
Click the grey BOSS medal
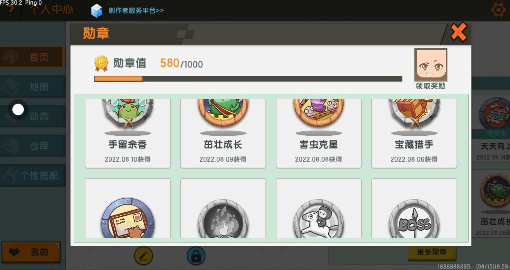[x=414, y=219]
